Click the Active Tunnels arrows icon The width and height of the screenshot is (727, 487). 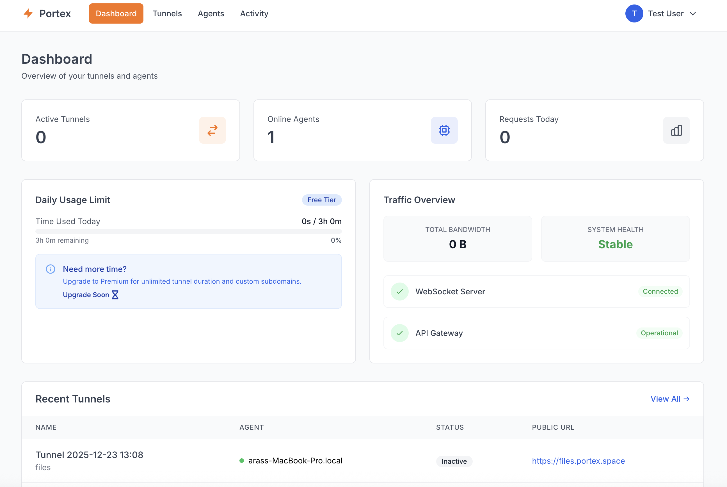[212, 130]
